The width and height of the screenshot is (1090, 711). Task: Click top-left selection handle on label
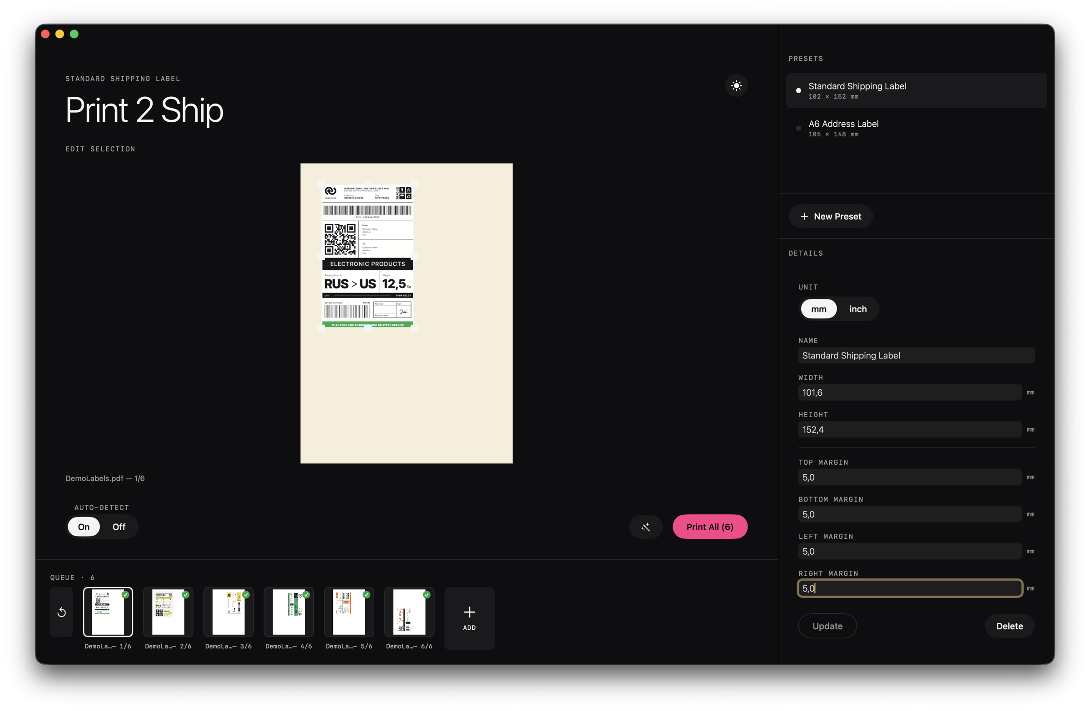point(321,184)
